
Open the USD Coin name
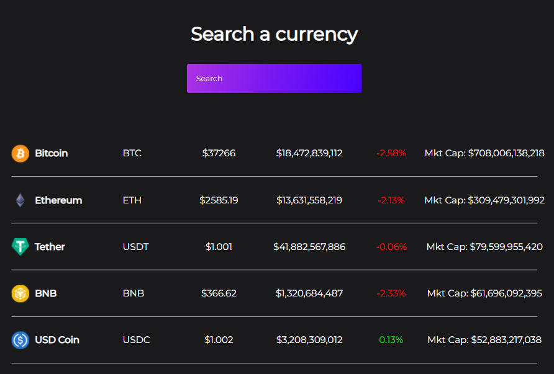[57, 340]
